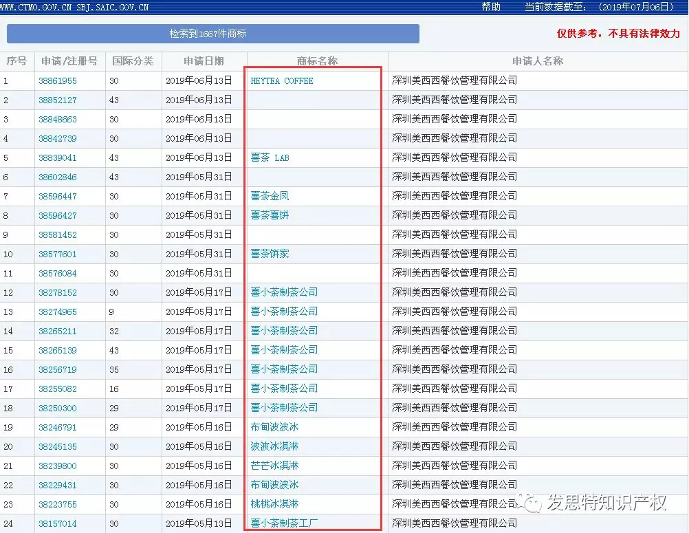Open registration number 38256719

[58, 370]
